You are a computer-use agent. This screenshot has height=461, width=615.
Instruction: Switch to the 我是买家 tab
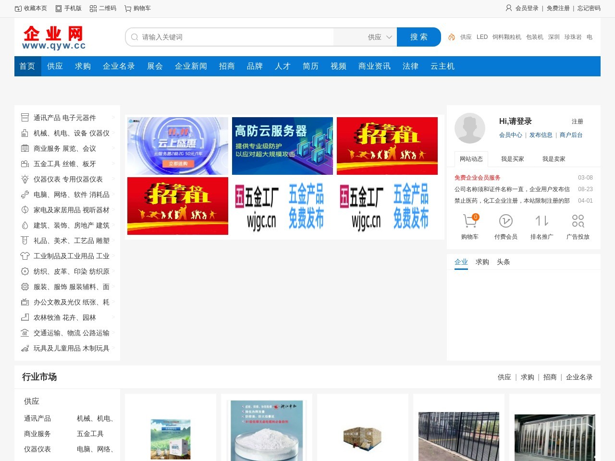point(513,159)
